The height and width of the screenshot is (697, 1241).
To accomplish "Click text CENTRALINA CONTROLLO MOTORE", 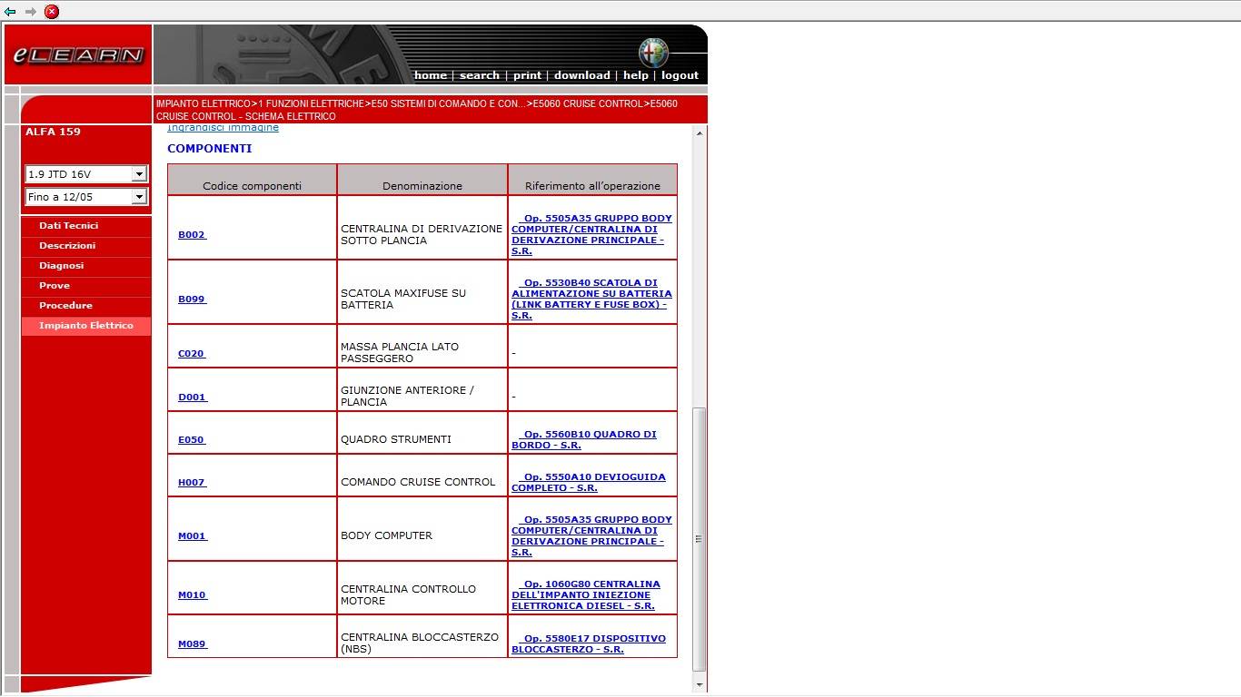I will (x=408, y=594).
